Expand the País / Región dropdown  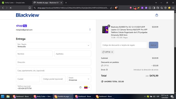pyautogui.click(x=54, y=45)
